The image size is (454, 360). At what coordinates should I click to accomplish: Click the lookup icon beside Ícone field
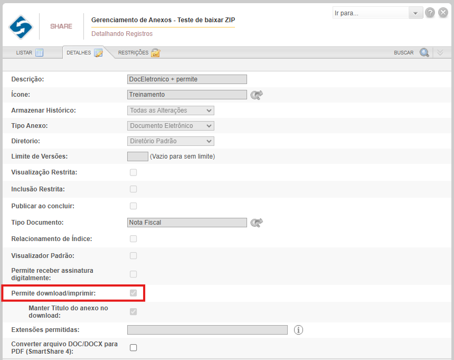pyautogui.click(x=257, y=95)
